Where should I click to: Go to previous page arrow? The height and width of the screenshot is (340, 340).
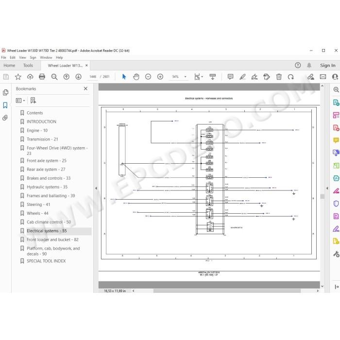(x=67, y=77)
